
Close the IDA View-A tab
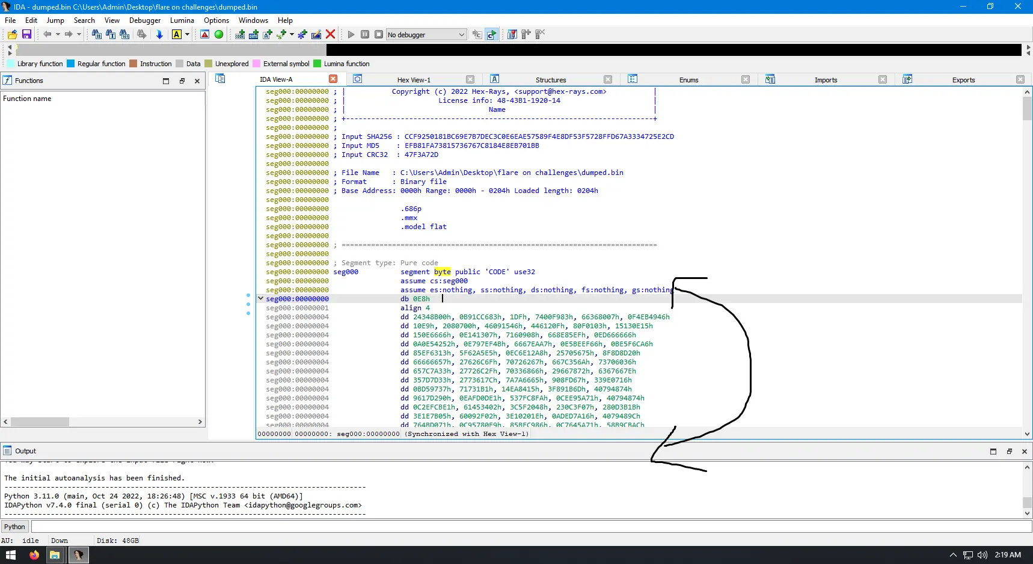click(333, 79)
